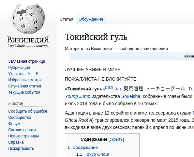Jump to section 1 Содержание

(x=85, y=148)
